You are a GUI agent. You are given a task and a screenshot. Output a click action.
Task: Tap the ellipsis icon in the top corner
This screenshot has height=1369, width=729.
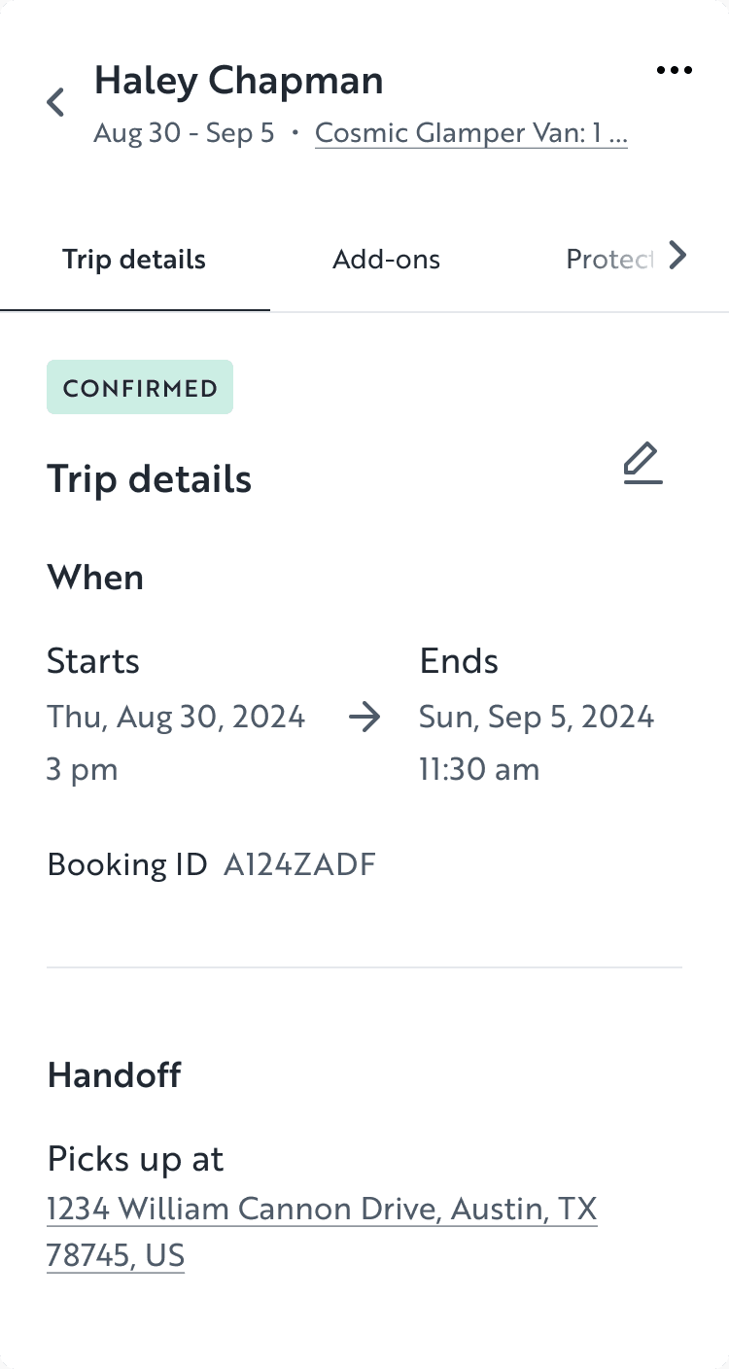coord(675,69)
